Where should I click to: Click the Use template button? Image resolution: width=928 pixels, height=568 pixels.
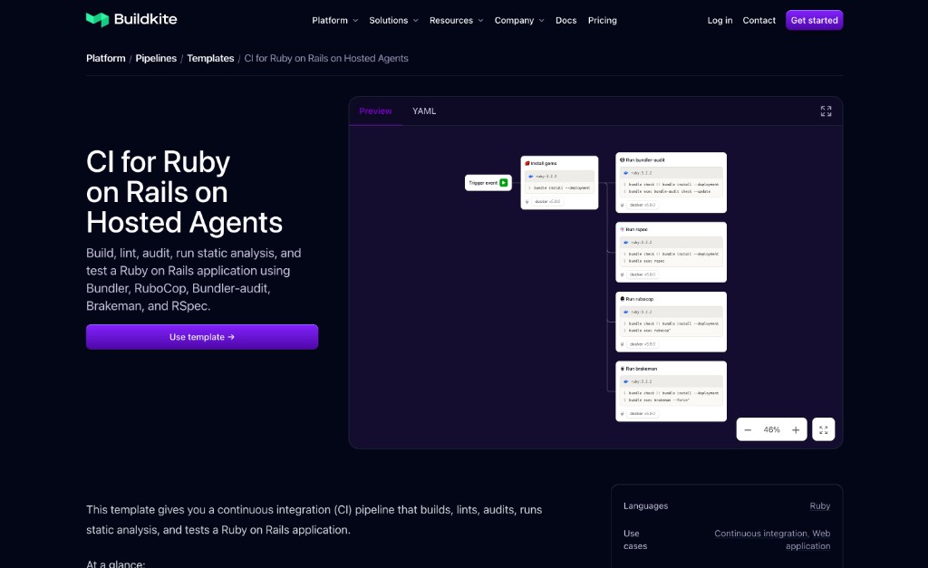point(202,337)
